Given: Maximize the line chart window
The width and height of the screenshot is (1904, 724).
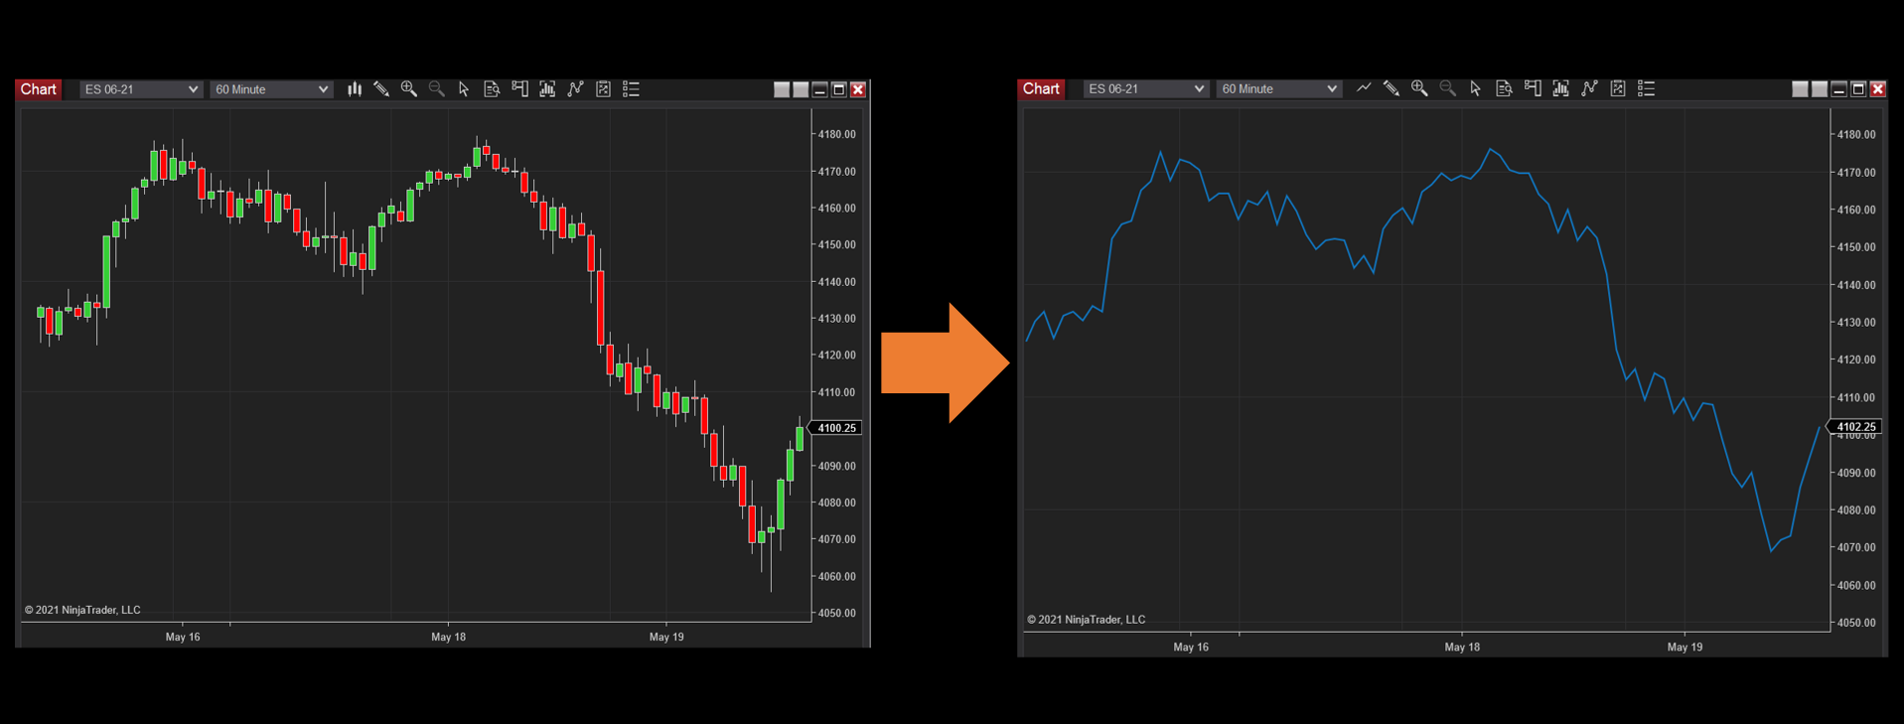Looking at the screenshot, I should click(1858, 88).
